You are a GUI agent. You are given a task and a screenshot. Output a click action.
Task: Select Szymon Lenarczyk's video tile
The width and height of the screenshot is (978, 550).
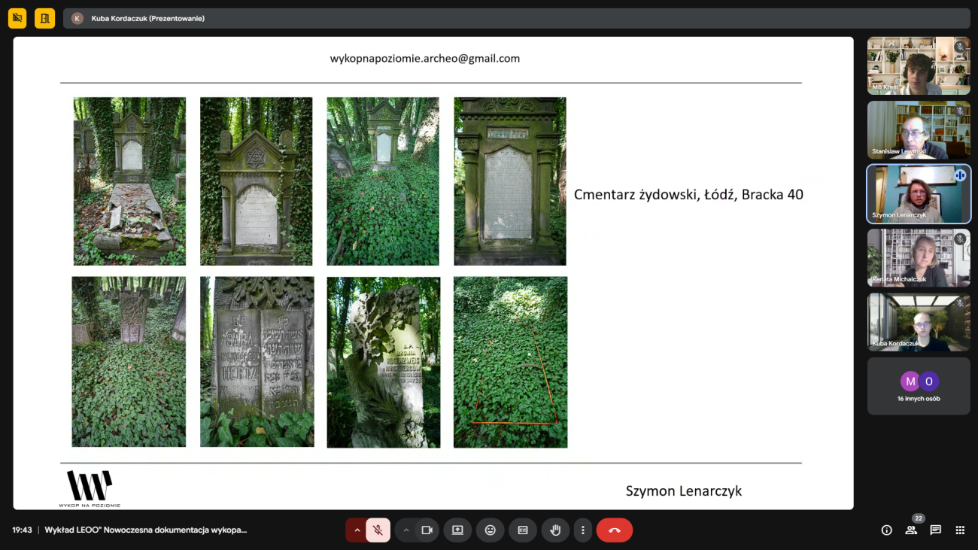(919, 194)
